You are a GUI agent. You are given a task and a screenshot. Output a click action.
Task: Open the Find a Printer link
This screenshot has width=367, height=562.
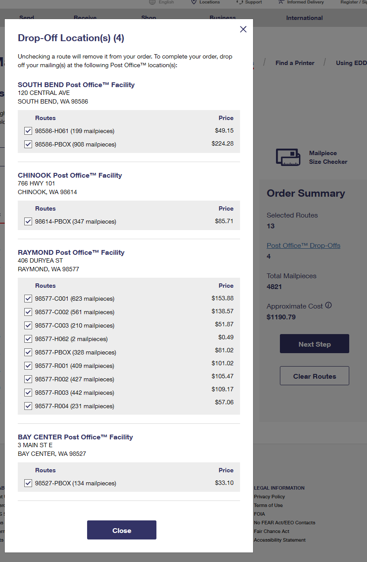pyautogui.click(x=295, y=63)
